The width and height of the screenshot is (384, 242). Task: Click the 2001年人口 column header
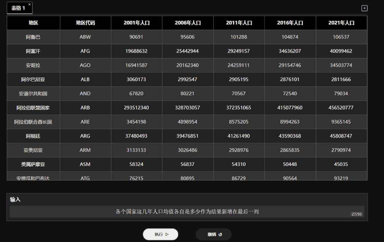tap(137, 23)
